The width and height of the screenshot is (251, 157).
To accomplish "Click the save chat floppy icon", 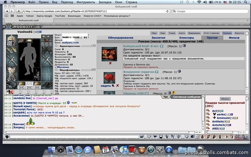I will [x=161, y=136].
